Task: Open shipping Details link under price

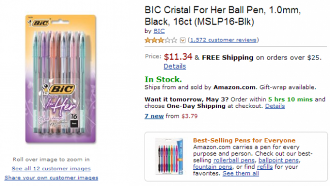Action: [x=175, y=67]
